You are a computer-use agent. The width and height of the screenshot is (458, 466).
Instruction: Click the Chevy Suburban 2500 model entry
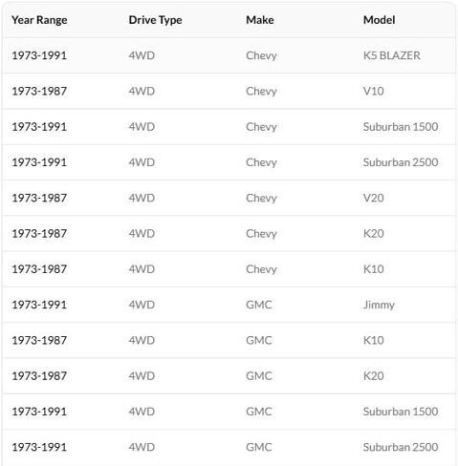[401, 162]
